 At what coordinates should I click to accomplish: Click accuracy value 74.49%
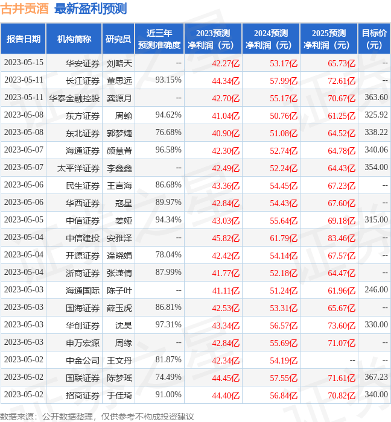pyautogui.click(x=168, y=377)
